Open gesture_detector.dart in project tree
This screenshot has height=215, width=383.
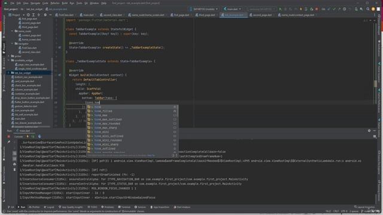point(24,106)
